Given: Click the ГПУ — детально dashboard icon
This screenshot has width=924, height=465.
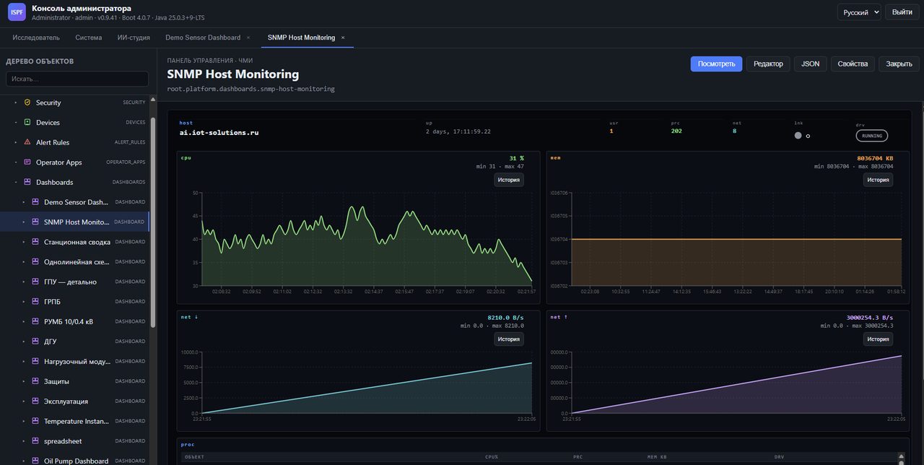Looking at the screenshot, I should tap(35, 282).
